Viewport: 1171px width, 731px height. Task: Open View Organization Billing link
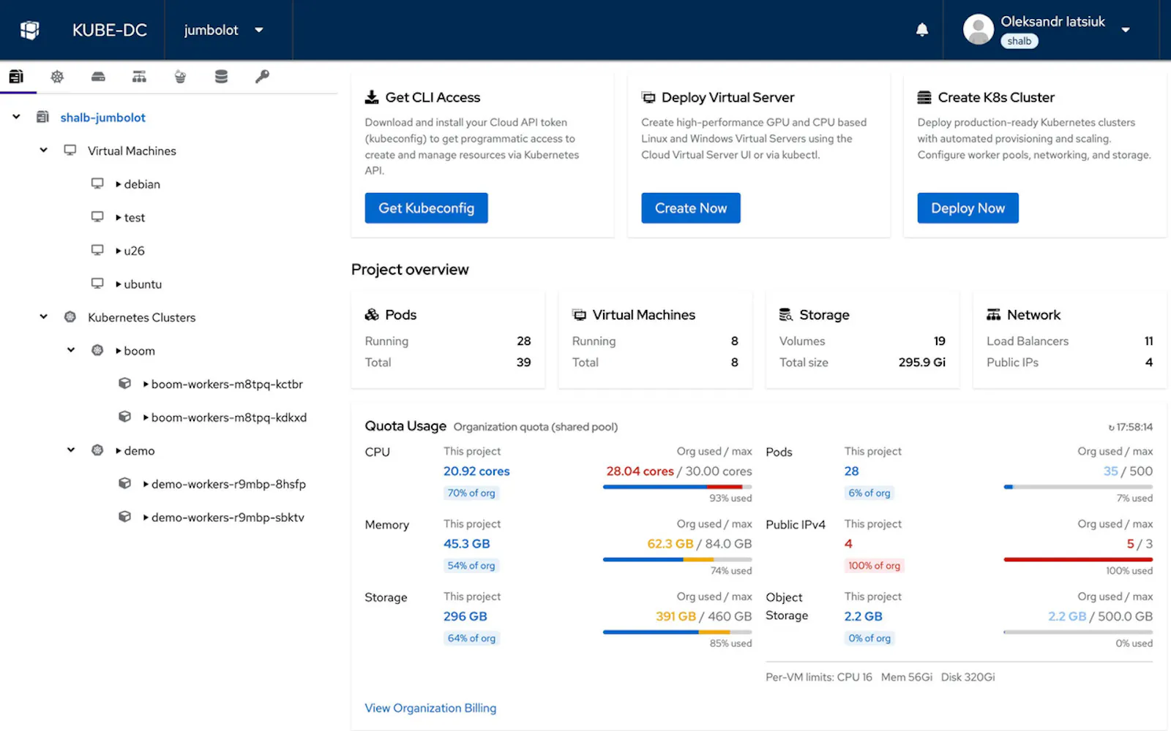pos(430,708)
